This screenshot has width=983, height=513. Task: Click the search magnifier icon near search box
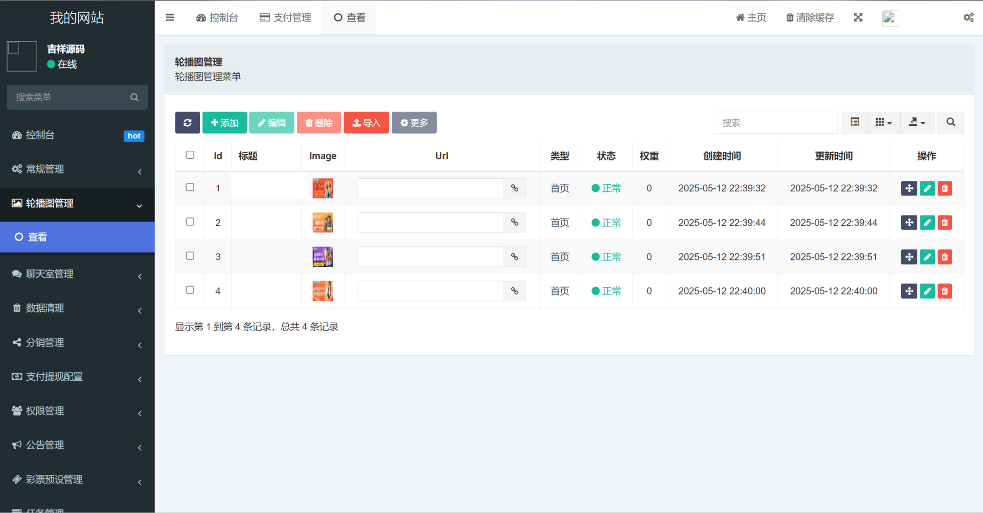[x=950, y=122]
